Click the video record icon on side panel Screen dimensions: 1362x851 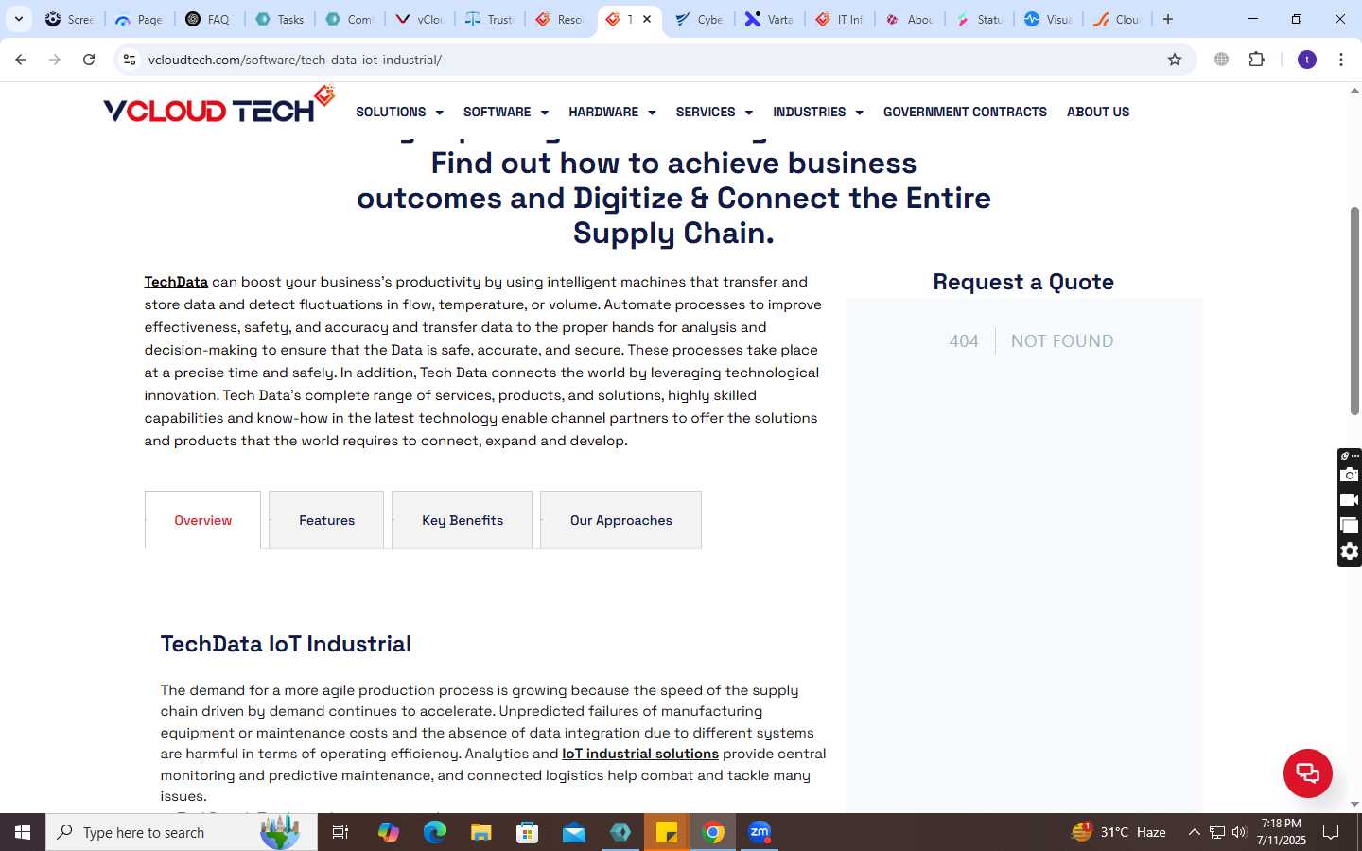point(1350,500)
